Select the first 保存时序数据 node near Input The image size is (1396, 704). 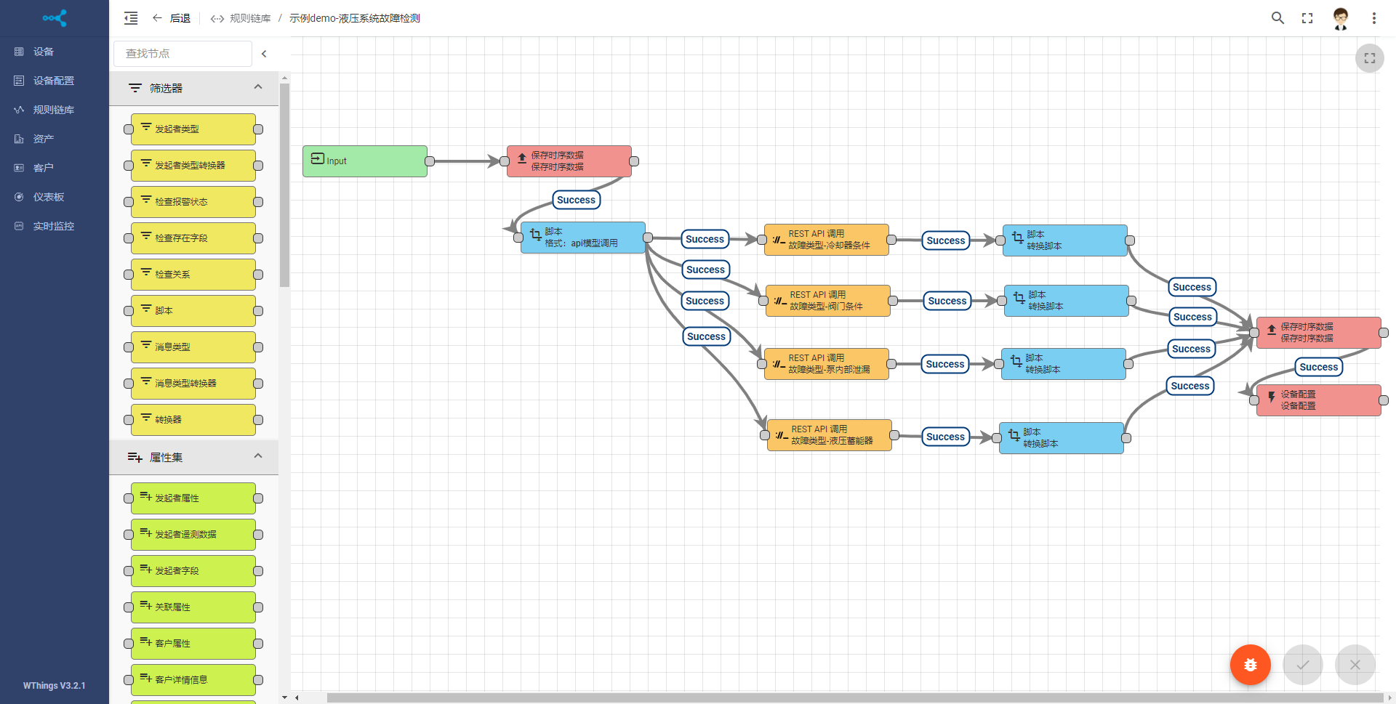tap(569, 161)
